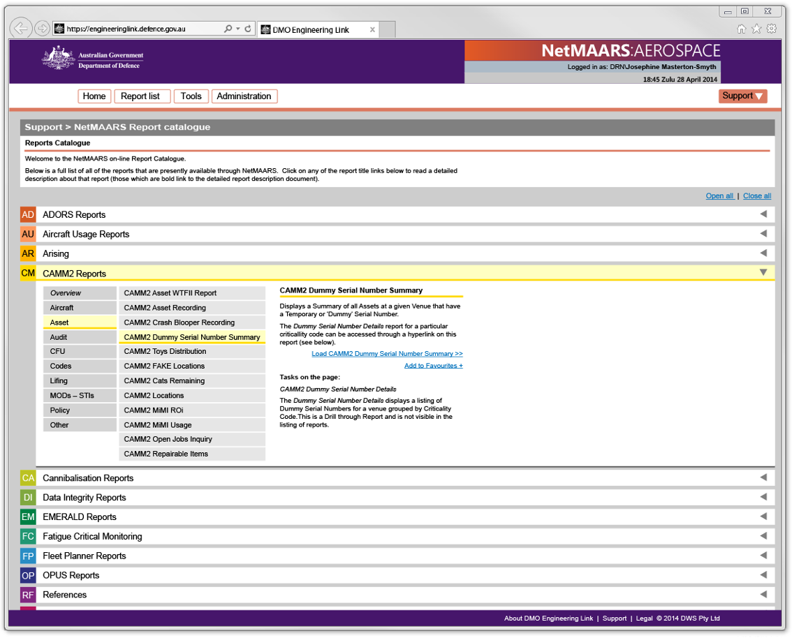Viewport: 792px width, 638px height.
Task: Click the DI category badge
Action: [28, 498]
